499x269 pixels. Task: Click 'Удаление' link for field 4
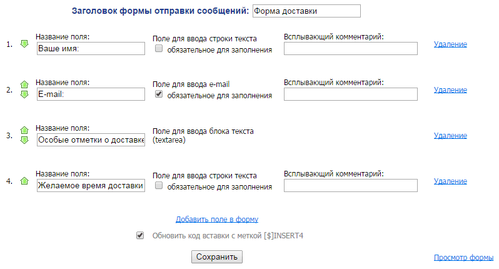coord(450,181)
